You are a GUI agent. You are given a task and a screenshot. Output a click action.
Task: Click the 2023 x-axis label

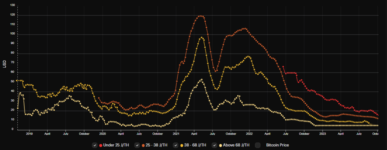(x=323, y=134)
